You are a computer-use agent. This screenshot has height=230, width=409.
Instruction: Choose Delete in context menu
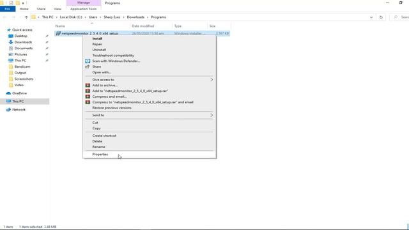pos(97,141)
